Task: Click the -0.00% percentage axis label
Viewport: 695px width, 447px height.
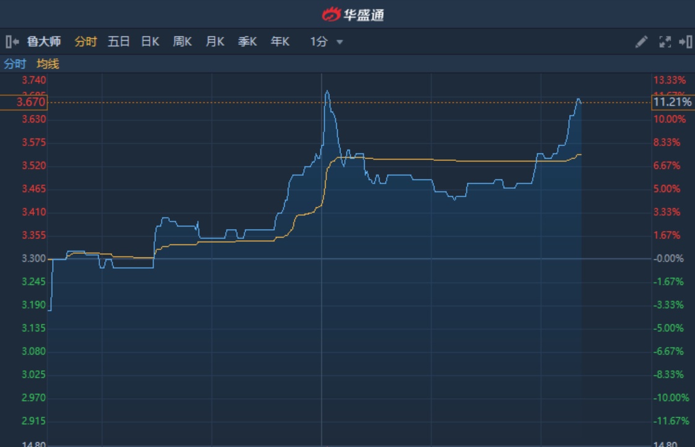Action: tap(668, 258)
